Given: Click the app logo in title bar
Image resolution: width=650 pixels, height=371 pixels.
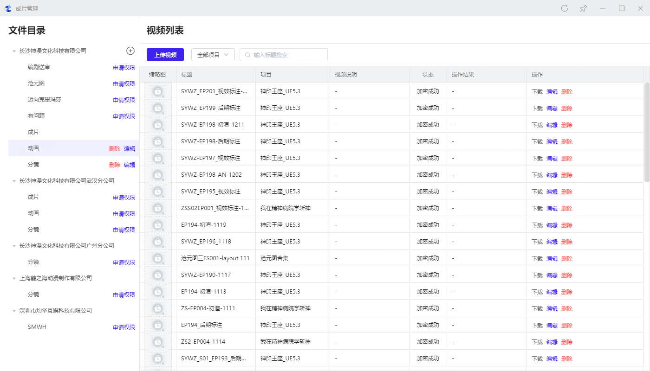Looking at the screenshot, I should point(8,8).
